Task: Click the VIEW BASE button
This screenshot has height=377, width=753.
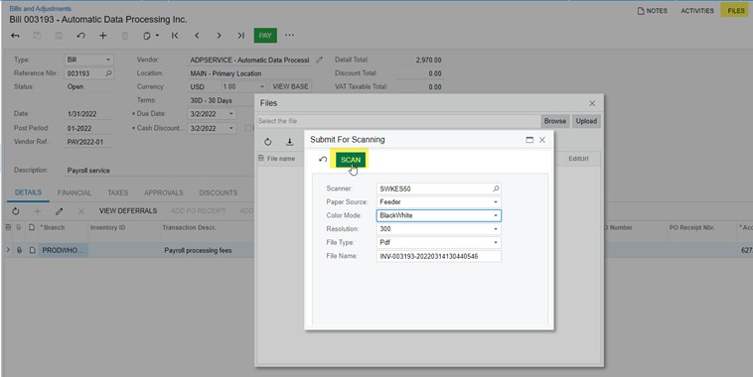Action: tap(290, 87)
